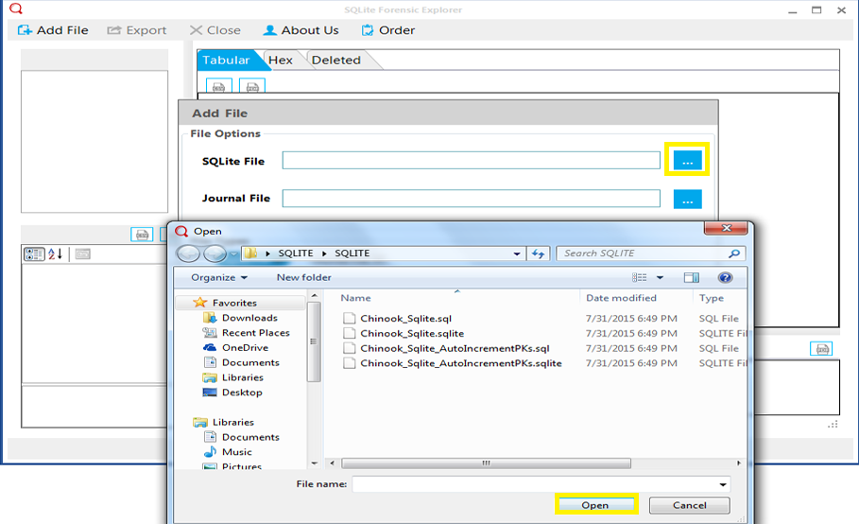The width and height of the screenshot is (859, 524).
Task: Select file Chinook_Sqlite.sql
Action: [405, 319]
